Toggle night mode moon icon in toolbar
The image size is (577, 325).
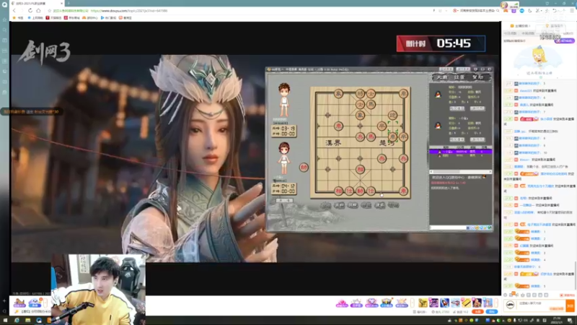click(530, 11)
